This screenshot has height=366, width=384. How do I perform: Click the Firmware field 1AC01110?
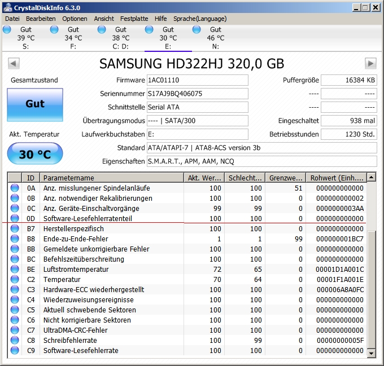pyautogui.click(x=198, y=80)
